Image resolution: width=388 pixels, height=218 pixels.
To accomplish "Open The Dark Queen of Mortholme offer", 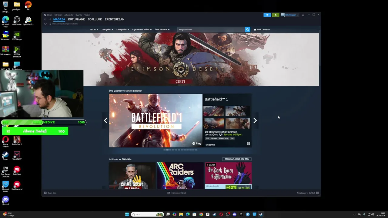I will click(228, 176).
